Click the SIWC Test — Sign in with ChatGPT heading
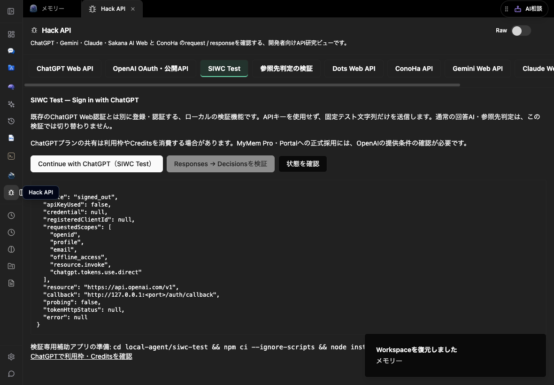The width and height of the screenshot is (554, 385). [x=85, y=100]
